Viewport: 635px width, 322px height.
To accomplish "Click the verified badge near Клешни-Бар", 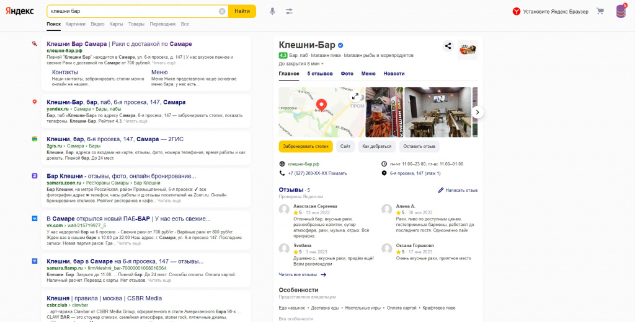I will 341,45.
